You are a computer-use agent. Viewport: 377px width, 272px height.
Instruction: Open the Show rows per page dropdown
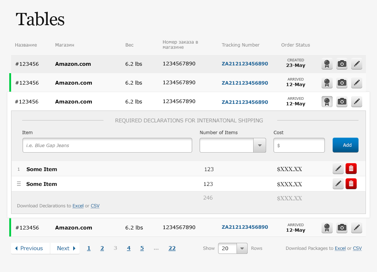(x=242, y=248)
